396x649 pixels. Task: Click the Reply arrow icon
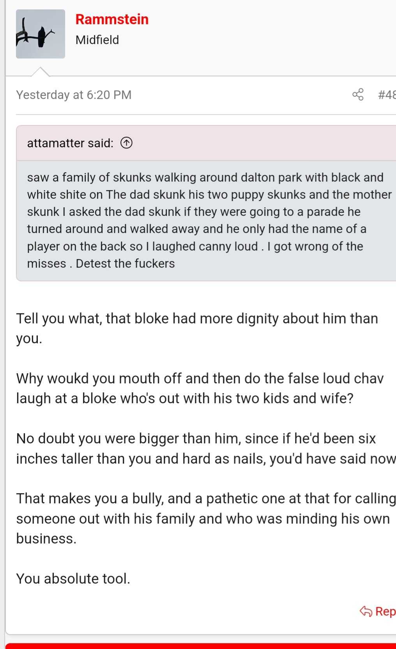coord(366,611)
